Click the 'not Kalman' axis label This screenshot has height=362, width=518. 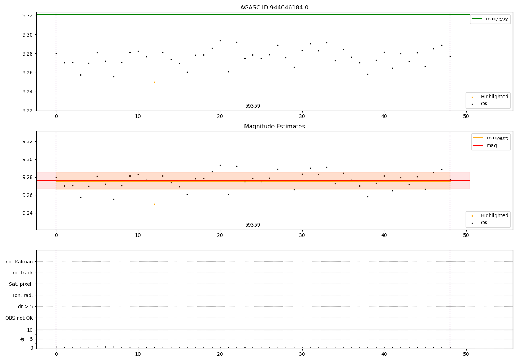[x=19, y=262]
